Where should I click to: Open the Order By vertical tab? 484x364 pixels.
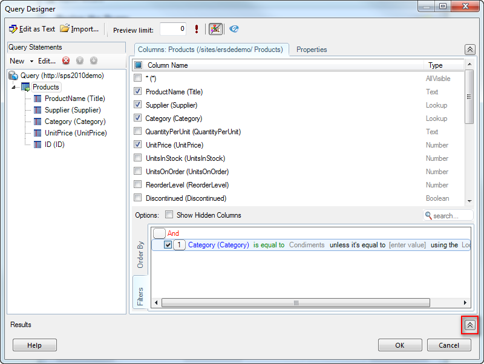(140, 255)
